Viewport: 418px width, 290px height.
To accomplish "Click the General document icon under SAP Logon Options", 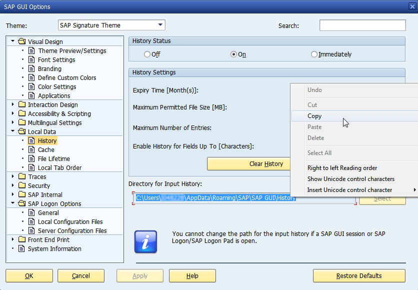I will [x=31, y=212].
